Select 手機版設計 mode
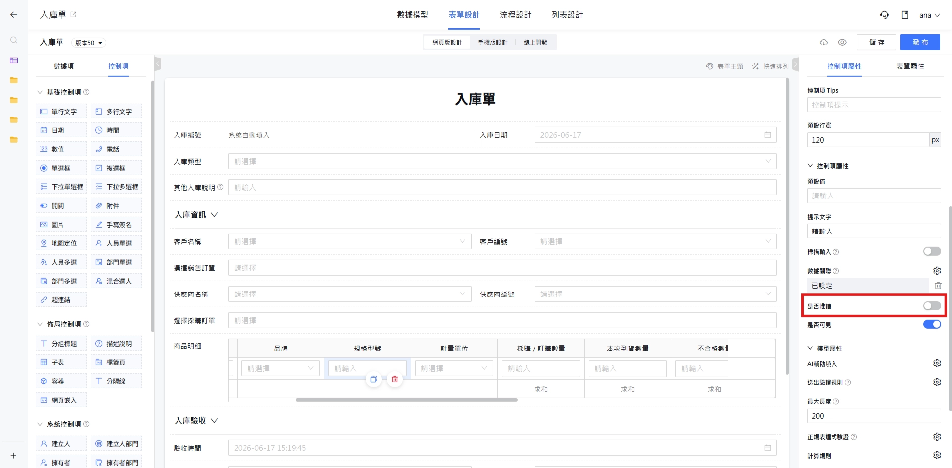Screen dimensions: 952x468 pyautogui.click(x=493, y=43)
